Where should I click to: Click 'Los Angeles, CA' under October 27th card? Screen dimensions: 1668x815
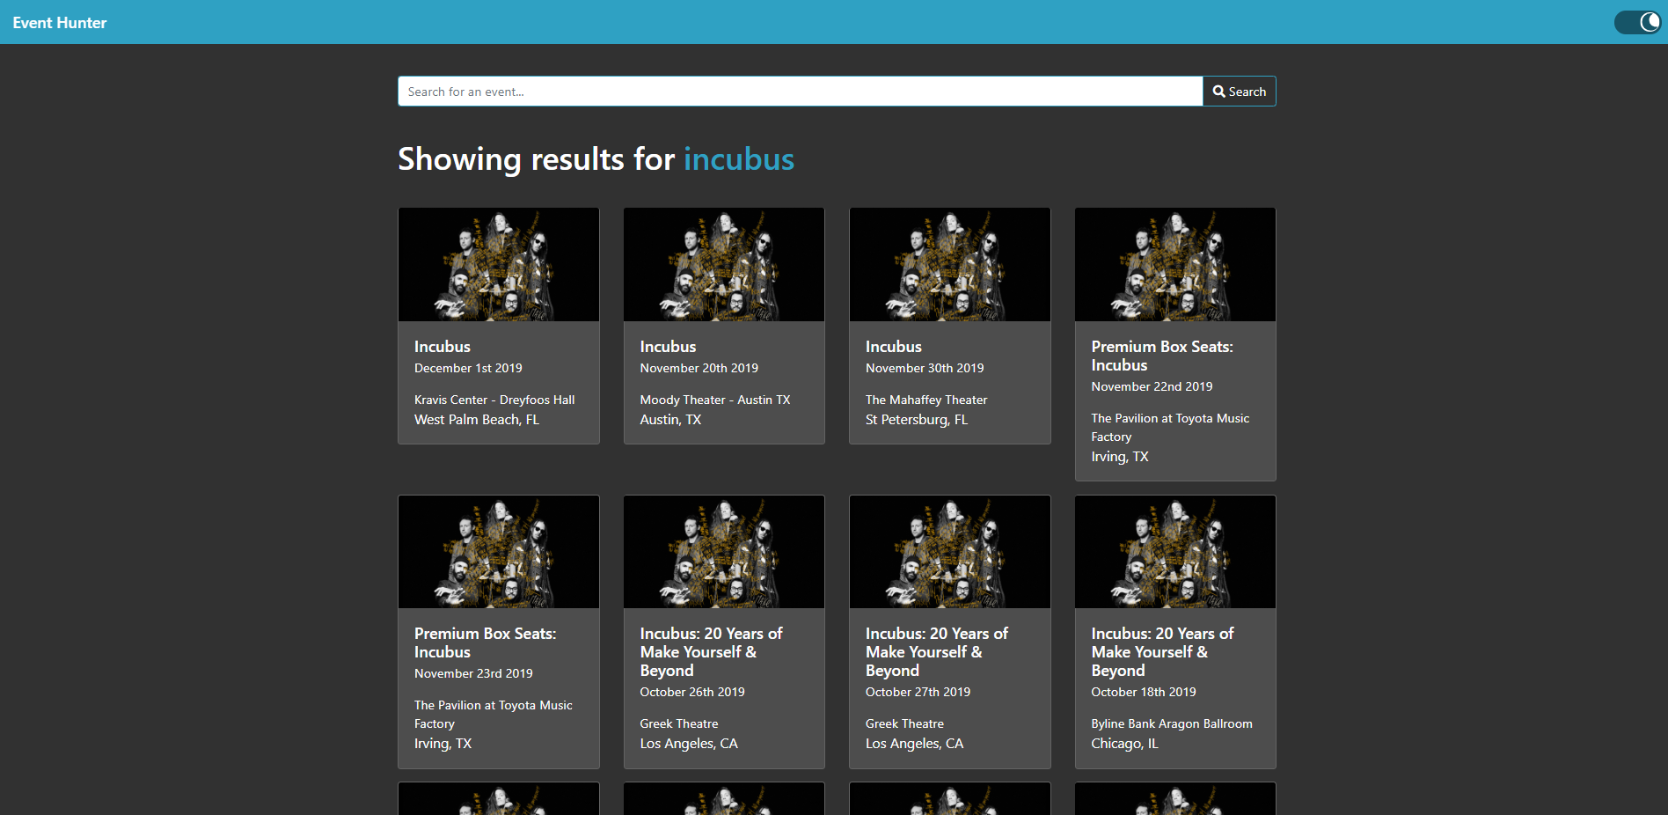pyautogui.click(x=914, y=744)
